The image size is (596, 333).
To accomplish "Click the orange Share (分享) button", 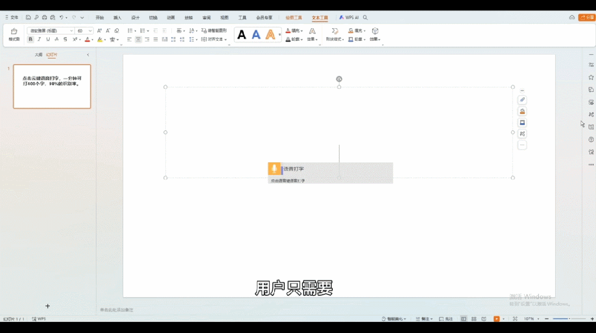I will 587,18.
